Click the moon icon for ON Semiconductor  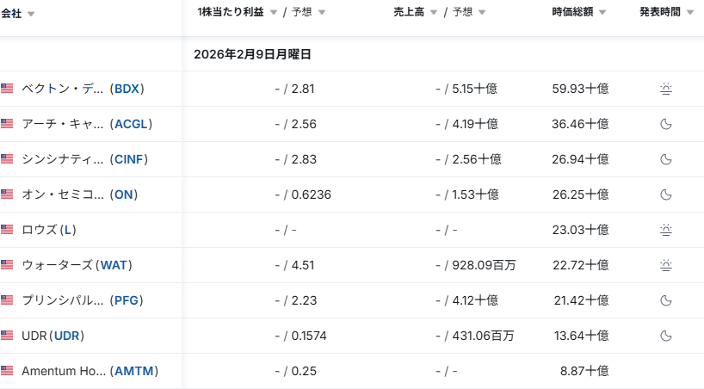point(665,194)
